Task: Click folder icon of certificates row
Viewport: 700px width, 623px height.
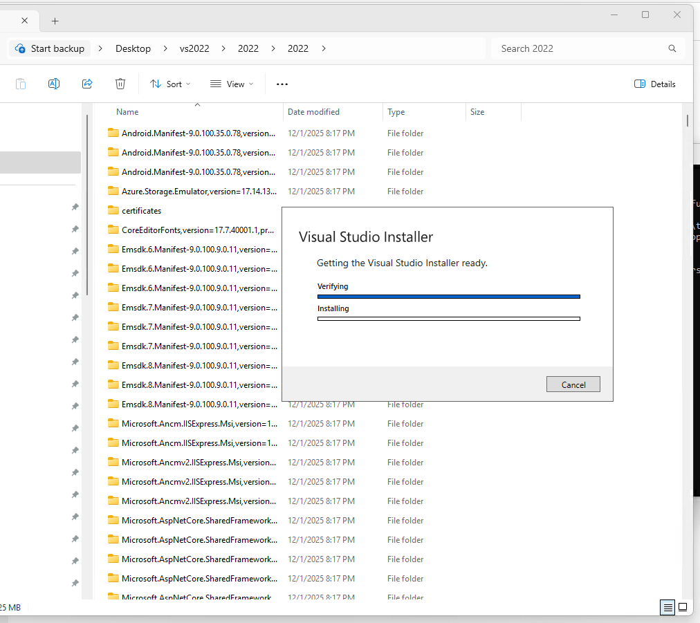Action: tap(113, 210)
